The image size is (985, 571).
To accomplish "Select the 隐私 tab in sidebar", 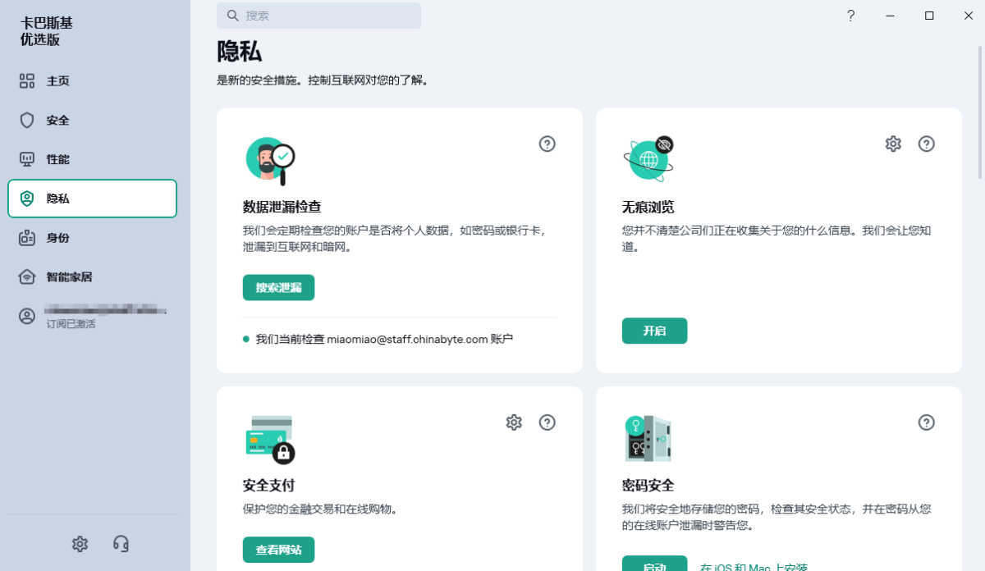I will 57,198.
